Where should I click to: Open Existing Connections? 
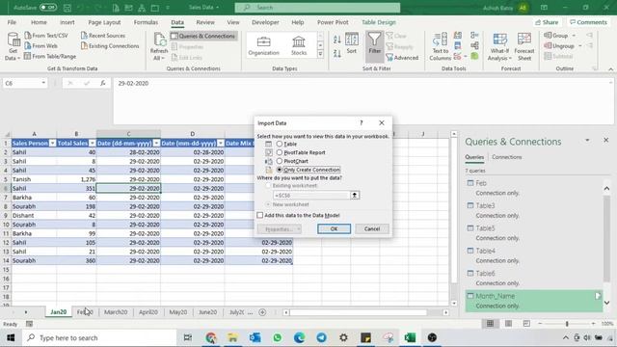110,46
